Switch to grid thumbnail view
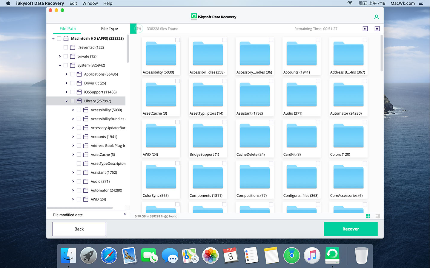 point(368,216)
